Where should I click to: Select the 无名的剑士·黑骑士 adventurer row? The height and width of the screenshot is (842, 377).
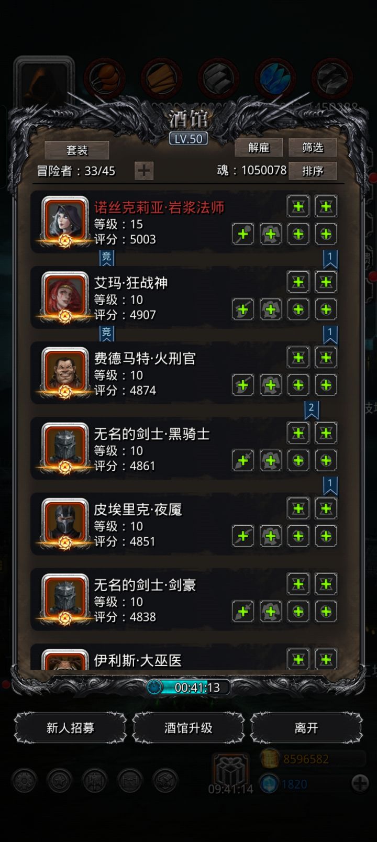188,449
